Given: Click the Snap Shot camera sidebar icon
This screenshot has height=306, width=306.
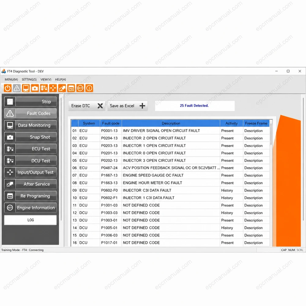Looking at the screenshot, I should [x=10, y=137].
